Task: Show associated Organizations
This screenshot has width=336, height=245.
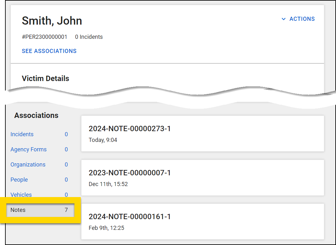Action: (x=28, y=165)
